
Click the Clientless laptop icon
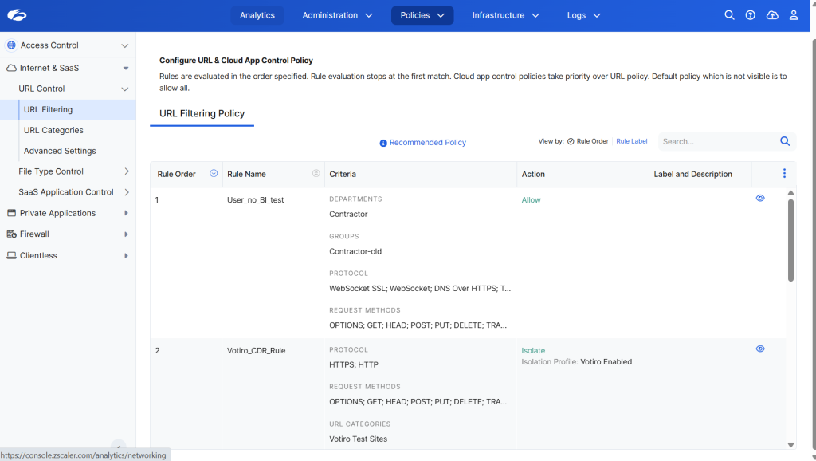(x=11, y=256)
